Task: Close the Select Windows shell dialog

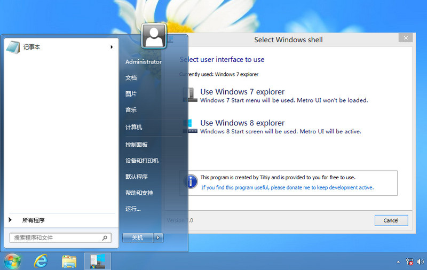Action: pos(406,38)
